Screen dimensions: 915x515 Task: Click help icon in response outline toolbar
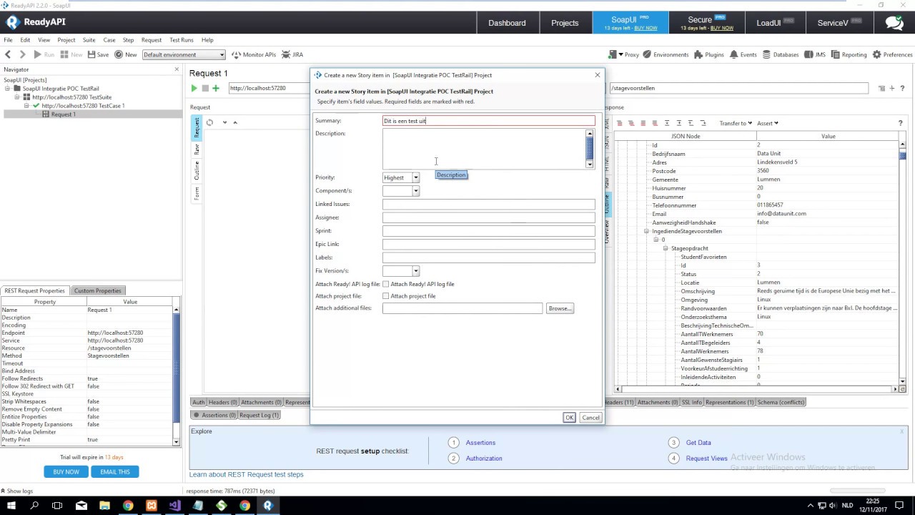pos(900,123)
